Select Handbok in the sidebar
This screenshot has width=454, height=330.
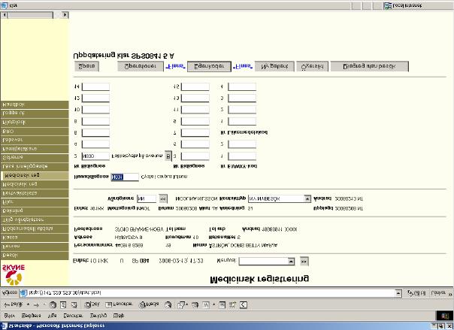[35, 104]
